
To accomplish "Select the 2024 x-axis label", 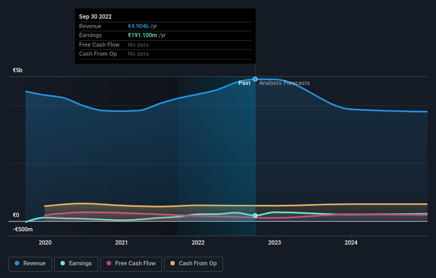I will point(351,242).
